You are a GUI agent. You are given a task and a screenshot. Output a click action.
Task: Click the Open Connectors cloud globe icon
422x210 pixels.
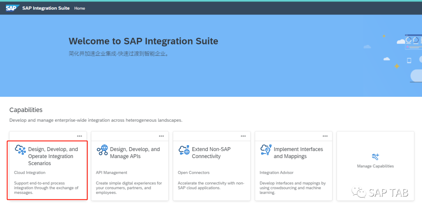click(x=184, y=150)
